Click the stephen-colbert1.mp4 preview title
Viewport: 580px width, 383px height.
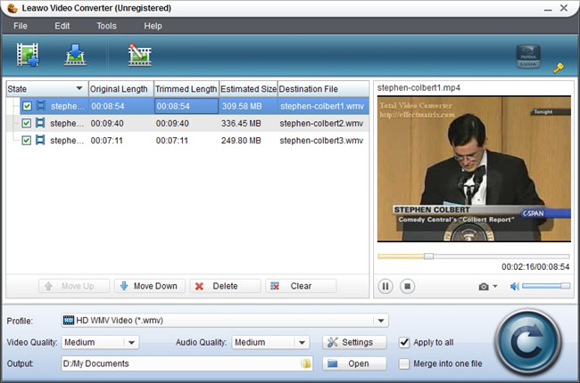pos(418,87)
